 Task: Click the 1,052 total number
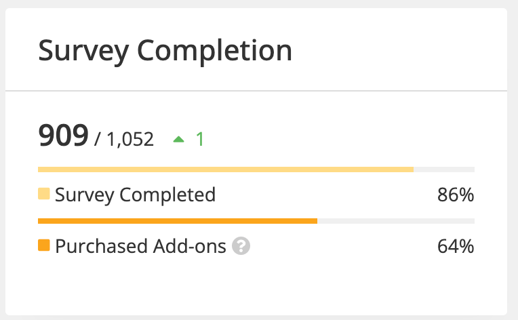(129, 140)
